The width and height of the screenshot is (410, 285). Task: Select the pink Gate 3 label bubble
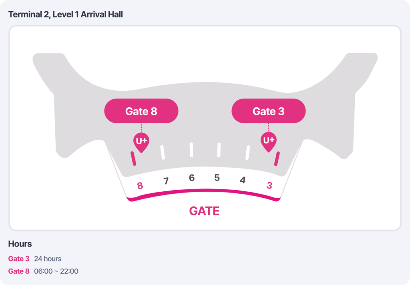tap(269, 111)
